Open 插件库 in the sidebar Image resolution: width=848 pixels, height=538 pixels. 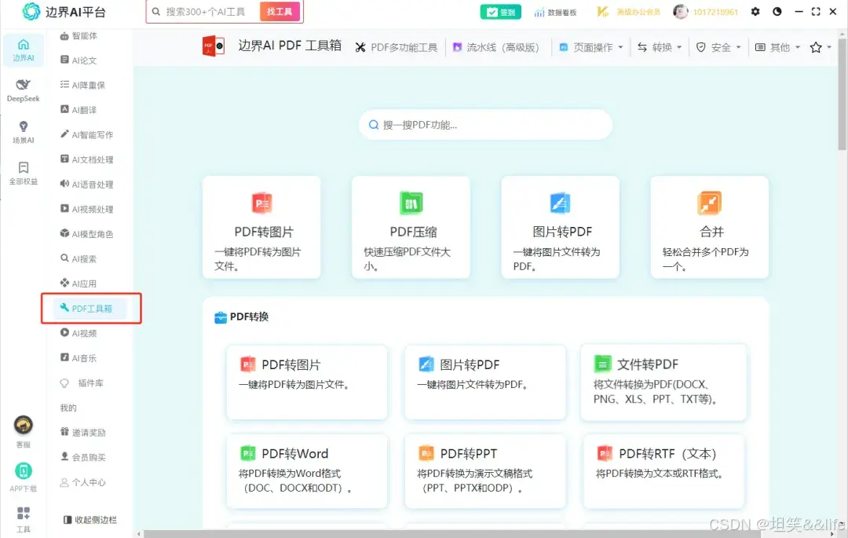pos(82,382)
